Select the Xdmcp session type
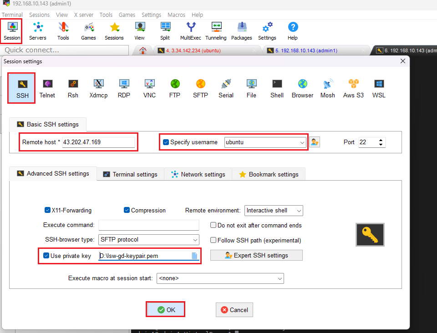This screenshot has height=333, width=437. pos(98,88)
